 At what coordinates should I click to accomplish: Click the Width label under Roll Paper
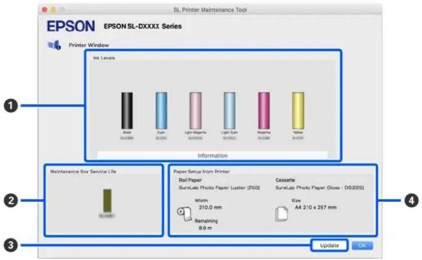click(x=201, y=200)
